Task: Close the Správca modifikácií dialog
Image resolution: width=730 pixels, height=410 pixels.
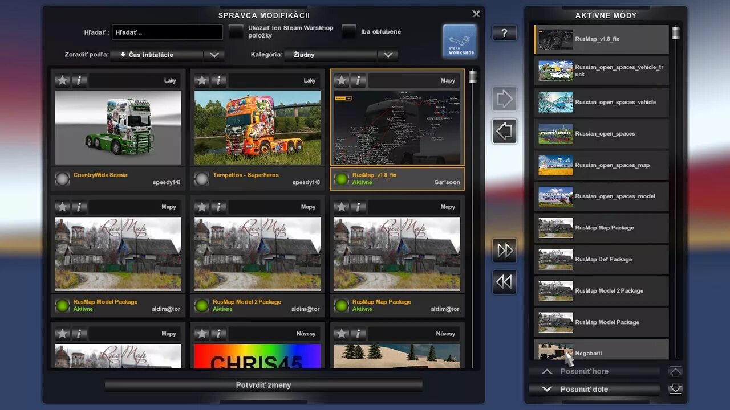Action: 476,14
